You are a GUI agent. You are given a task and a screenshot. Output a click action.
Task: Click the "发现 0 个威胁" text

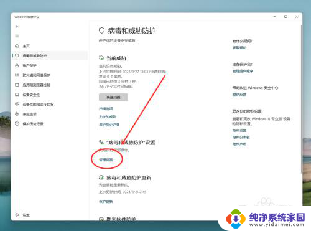click(111, 77)
